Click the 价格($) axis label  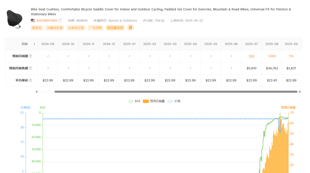click(x=26, y=108)
